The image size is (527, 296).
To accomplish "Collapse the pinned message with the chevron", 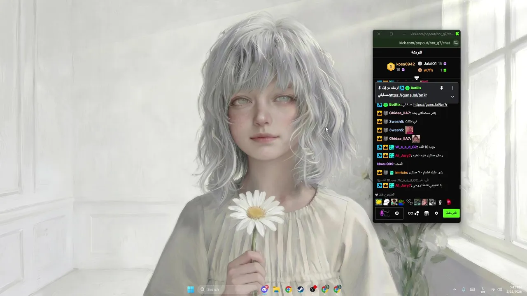I will (452, 97).
